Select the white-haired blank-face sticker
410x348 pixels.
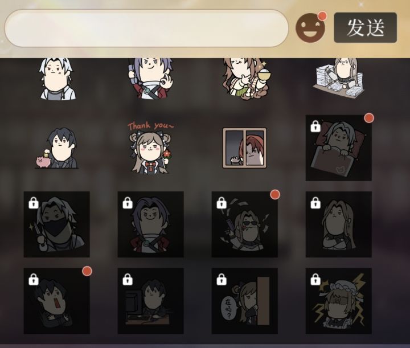point(58,79)
